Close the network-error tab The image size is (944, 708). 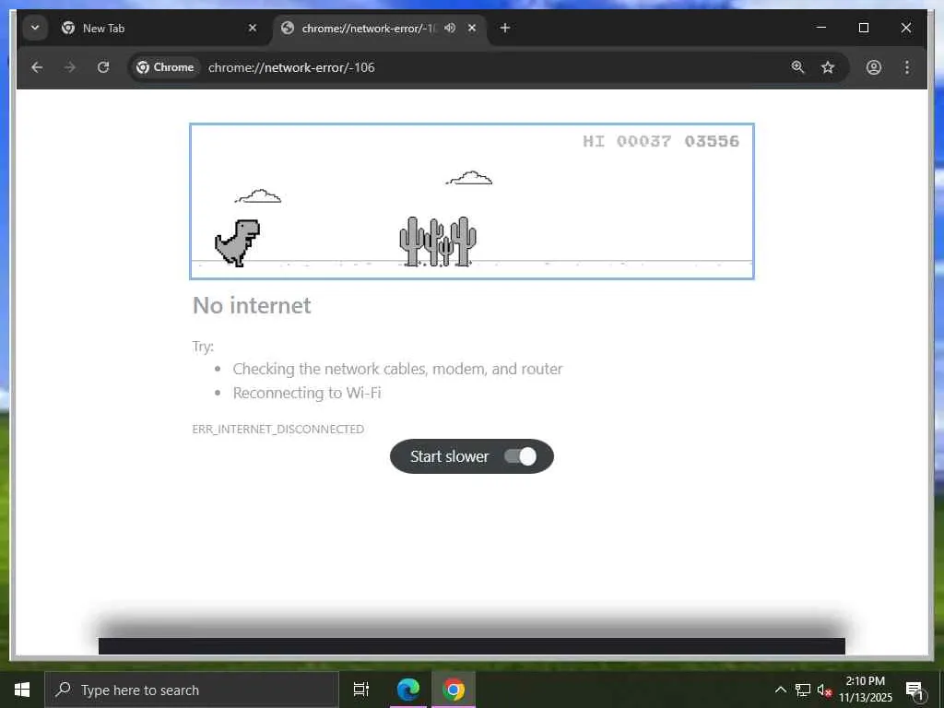(x=472, y=28)
